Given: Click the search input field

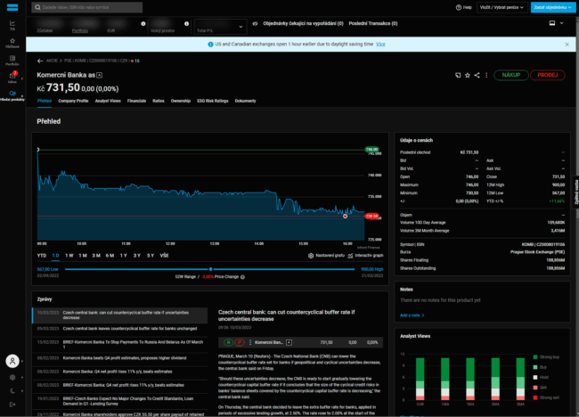Looking at the screenshot, I should (86, 7).
